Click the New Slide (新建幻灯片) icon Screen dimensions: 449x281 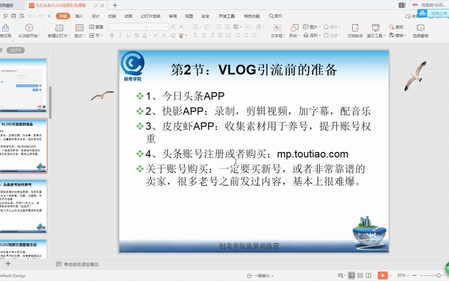(59, 28)
